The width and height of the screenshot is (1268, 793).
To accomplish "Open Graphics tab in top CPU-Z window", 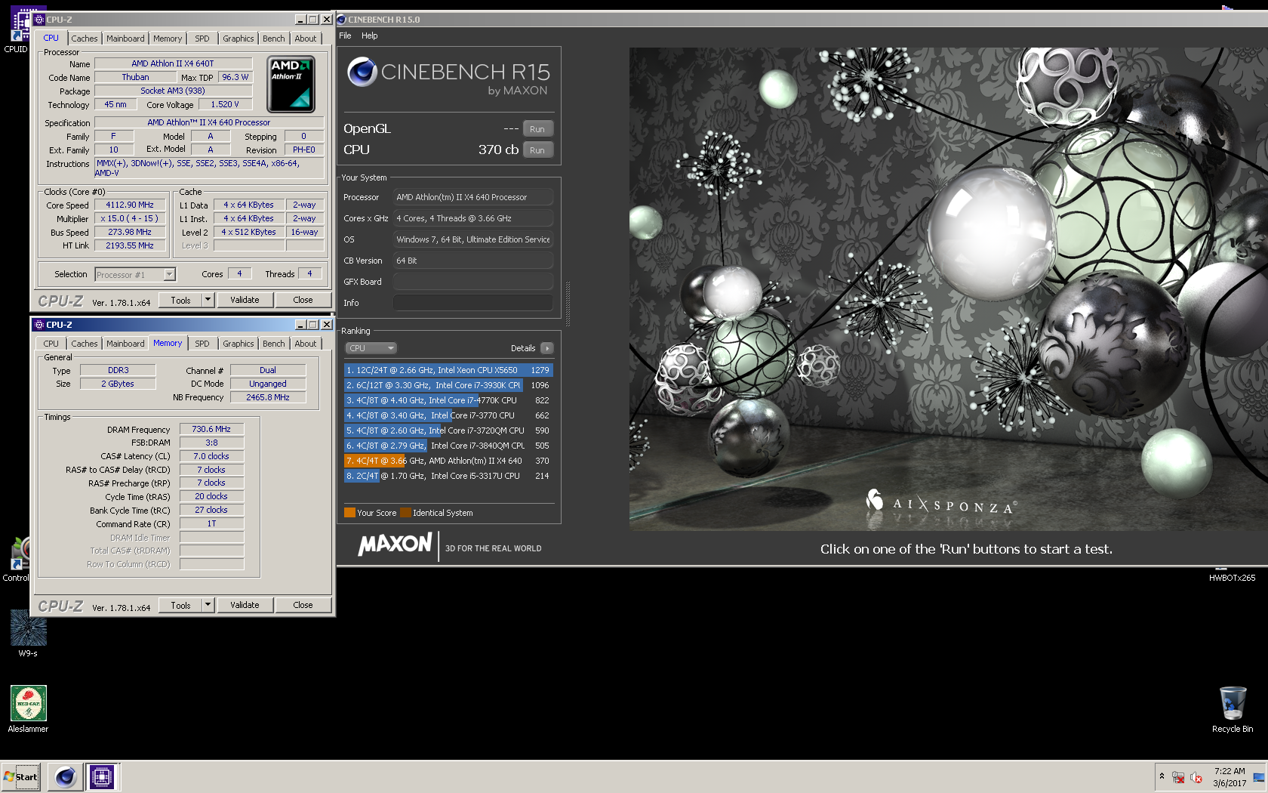I will (x=239, y=39).
